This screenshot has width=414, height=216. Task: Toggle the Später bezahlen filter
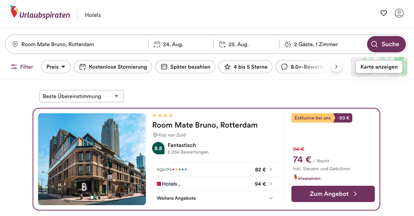[x=185, y=67]
